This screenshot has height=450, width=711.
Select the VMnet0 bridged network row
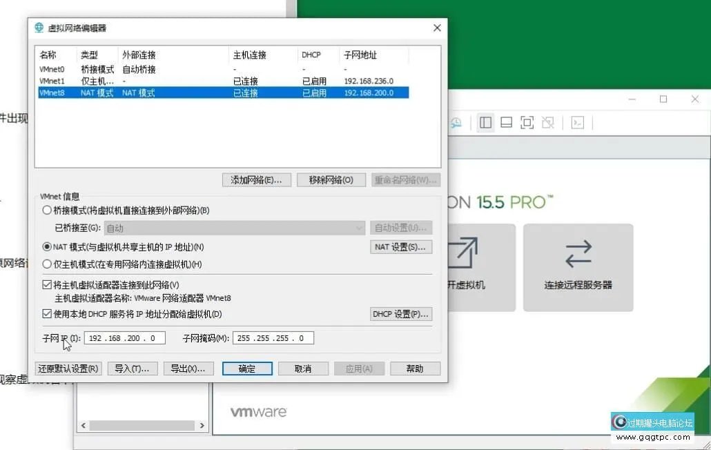pyautogui.click(x=138, y=69)
